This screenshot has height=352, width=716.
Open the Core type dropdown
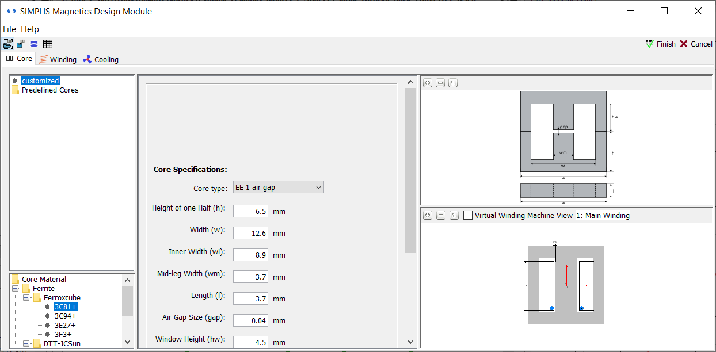point(278,187)
